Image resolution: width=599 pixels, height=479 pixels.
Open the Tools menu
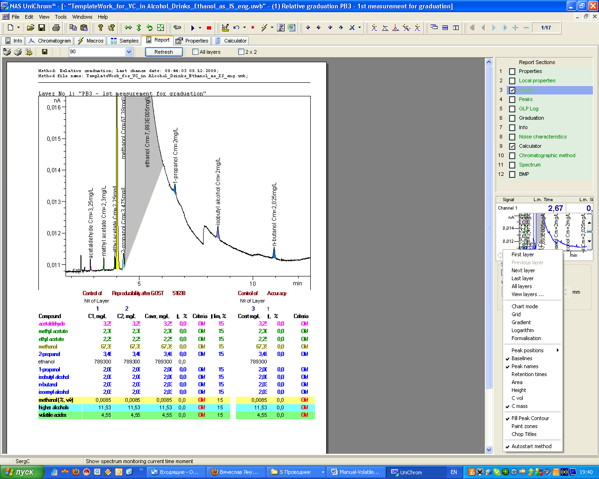(61, 17)
